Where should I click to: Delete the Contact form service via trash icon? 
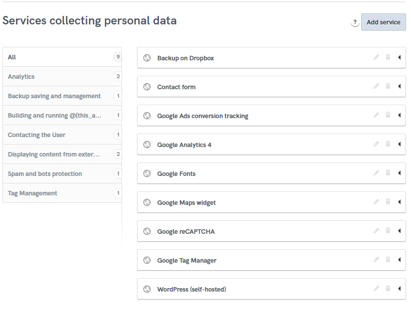coord(388,86)
